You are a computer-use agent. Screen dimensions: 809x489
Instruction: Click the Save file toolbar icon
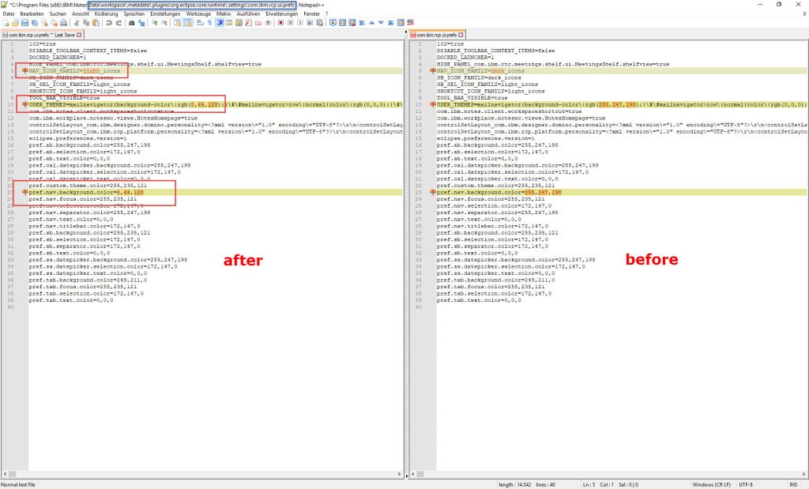click(24, 23)
